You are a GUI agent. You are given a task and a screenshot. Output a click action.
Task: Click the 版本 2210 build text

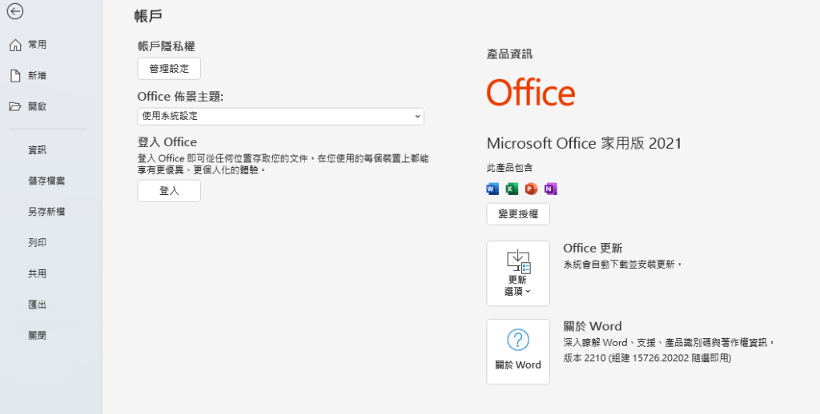[x=647, y=358]
